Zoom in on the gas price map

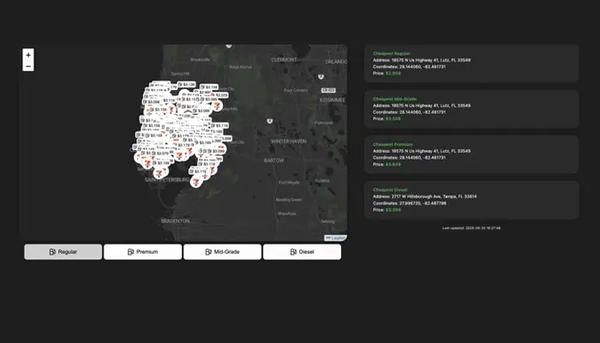coord(28,55)
